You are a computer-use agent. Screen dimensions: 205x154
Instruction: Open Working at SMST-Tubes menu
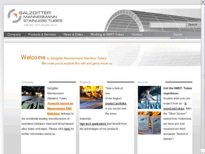pos(107,34)
